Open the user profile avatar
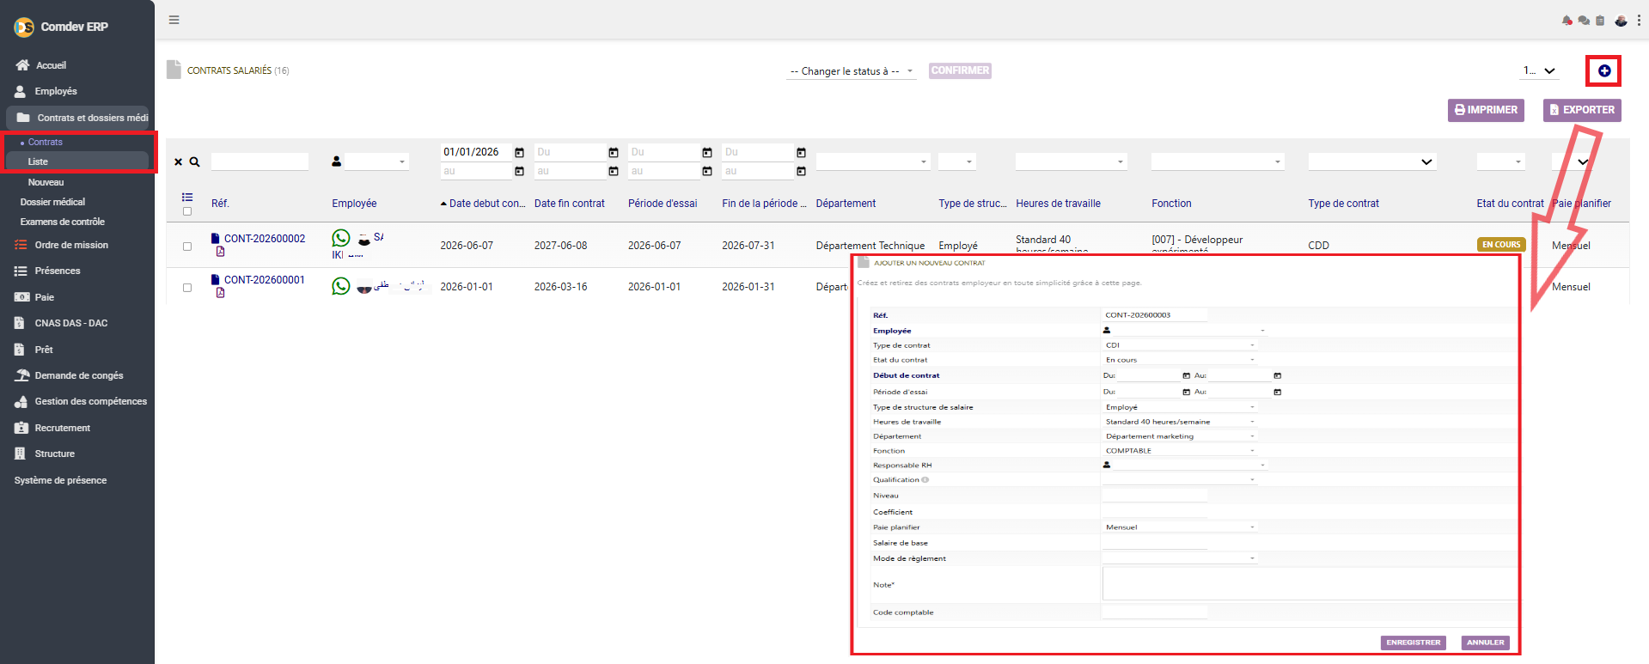1649x664 pixels. [x=1621, y=21]
